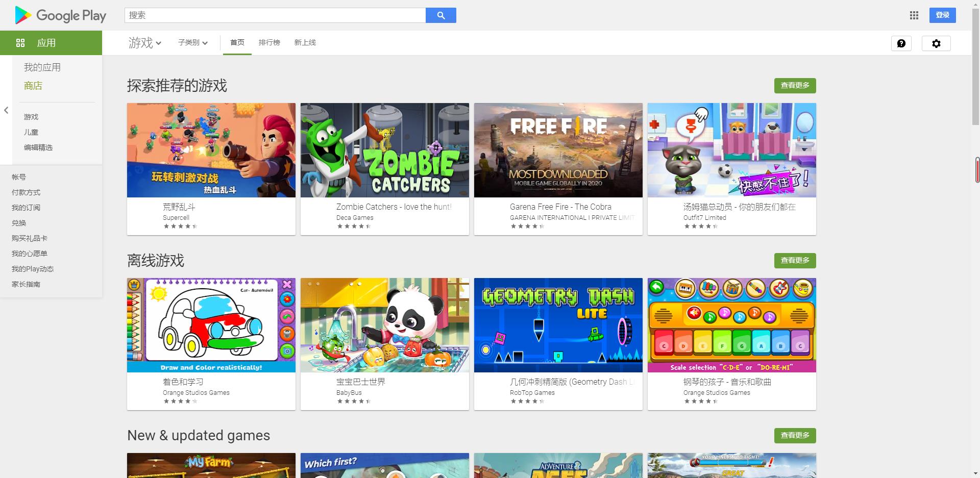Focus the 搜索 search input field

275,15
